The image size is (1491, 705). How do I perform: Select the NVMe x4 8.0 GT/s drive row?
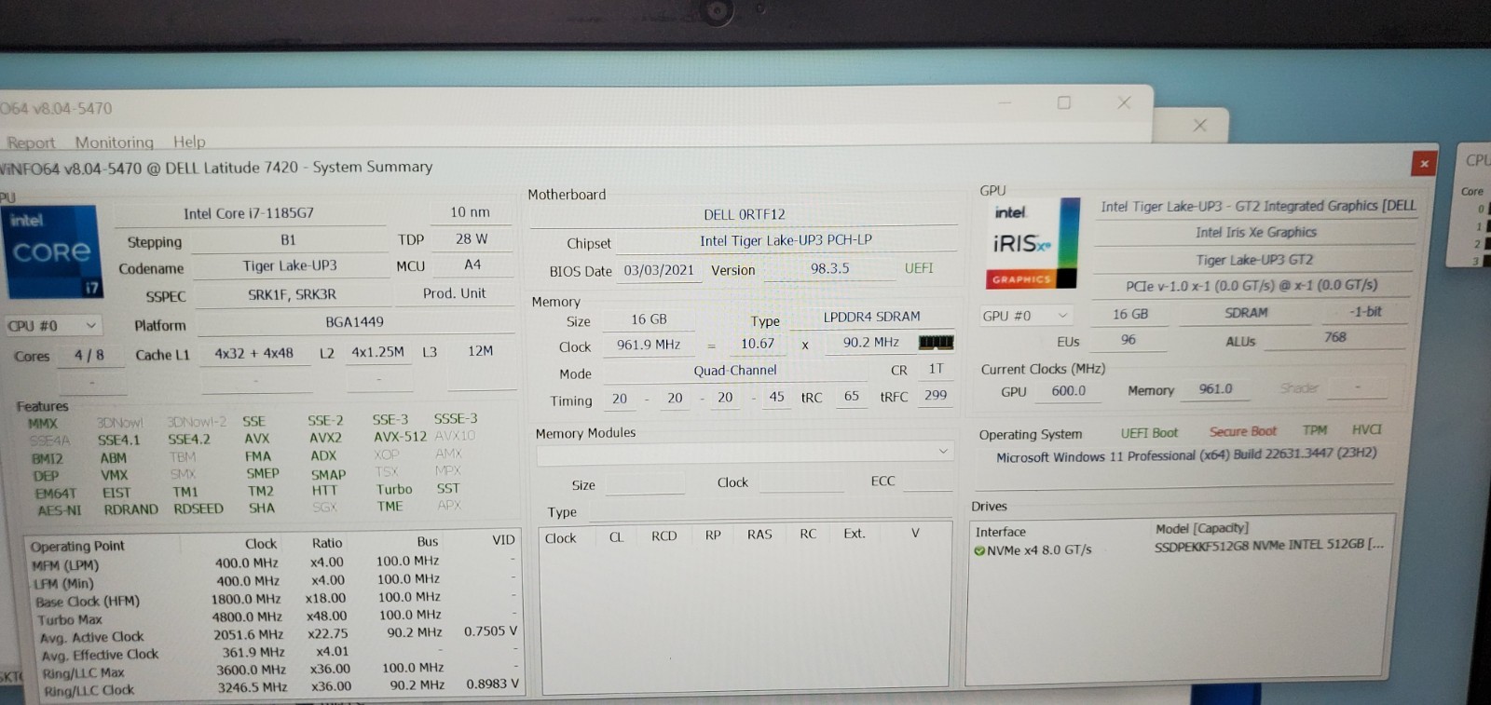click(1179, 548)
